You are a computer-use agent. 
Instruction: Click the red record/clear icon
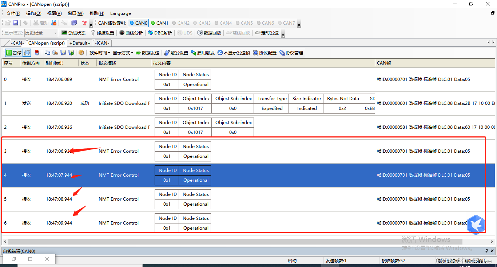(x=37, y=53)
